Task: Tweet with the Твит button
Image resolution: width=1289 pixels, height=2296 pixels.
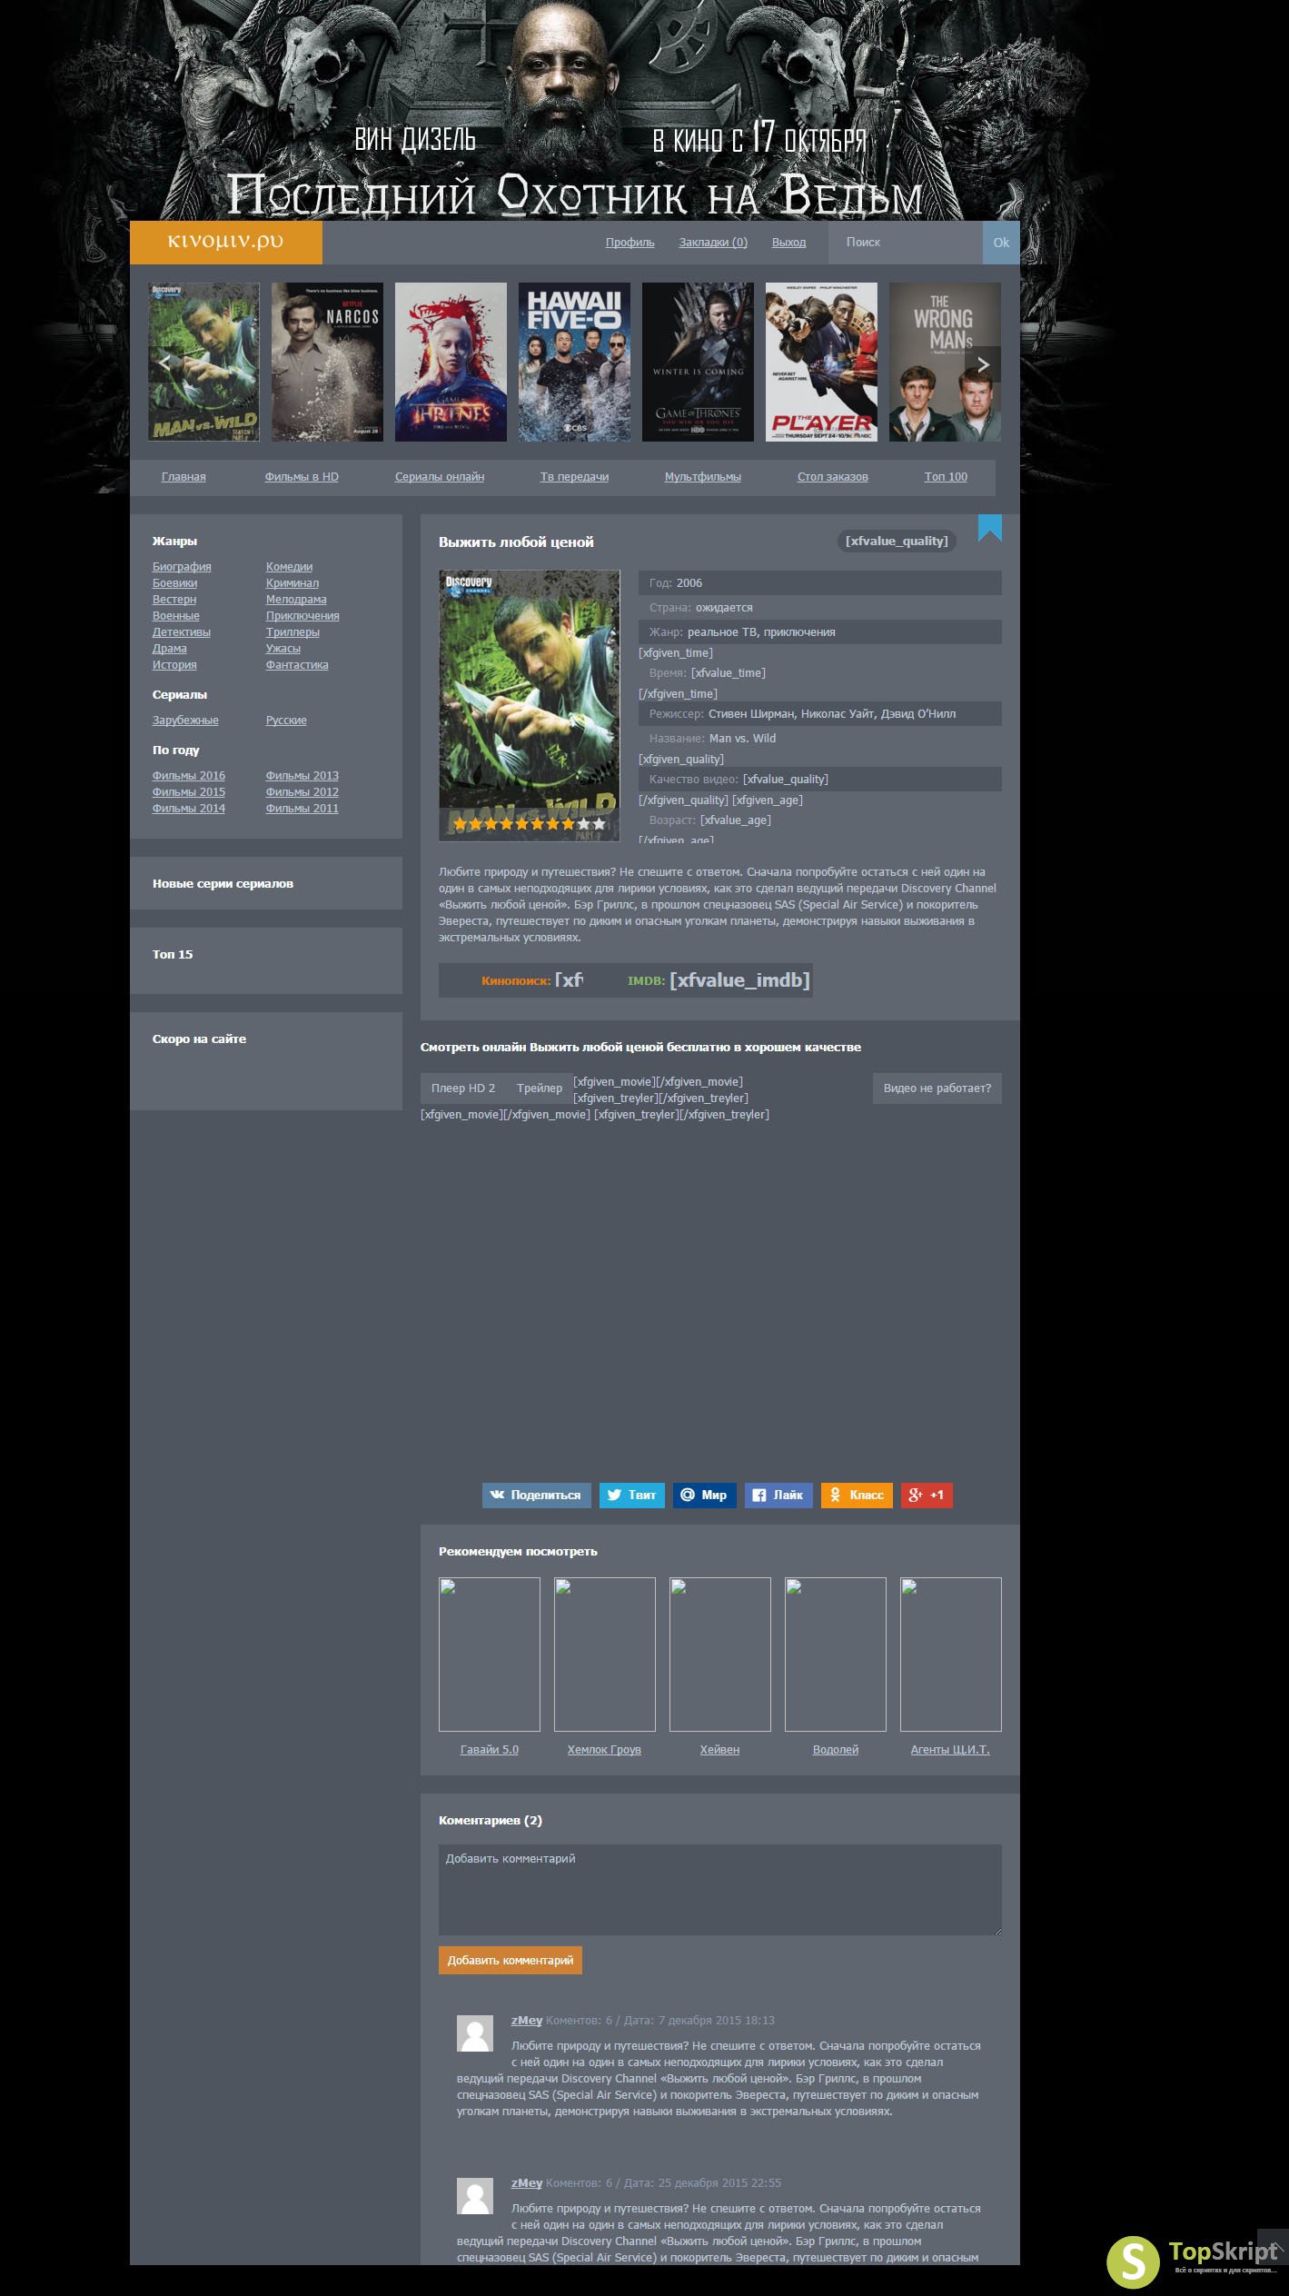Action: click(x=632, y=1495)
